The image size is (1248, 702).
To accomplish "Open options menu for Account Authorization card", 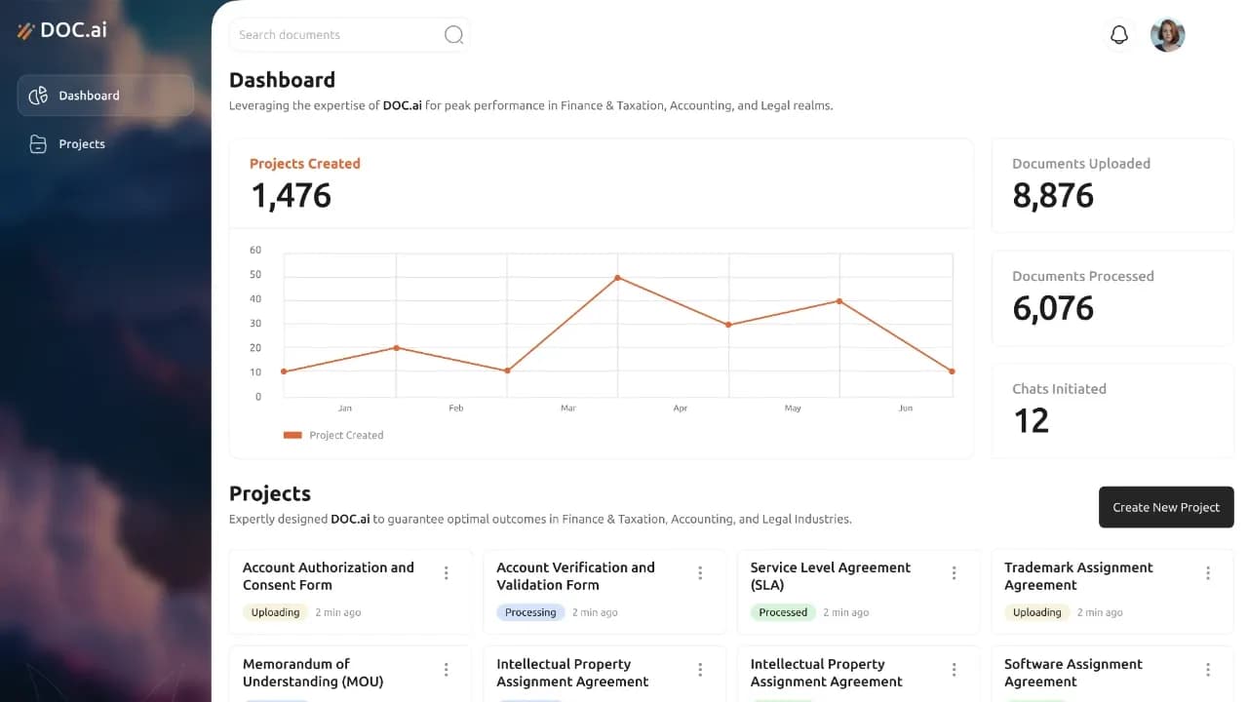I will (447, 573).
